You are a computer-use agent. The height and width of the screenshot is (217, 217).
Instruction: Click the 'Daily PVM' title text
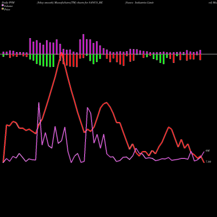point(8,3)
